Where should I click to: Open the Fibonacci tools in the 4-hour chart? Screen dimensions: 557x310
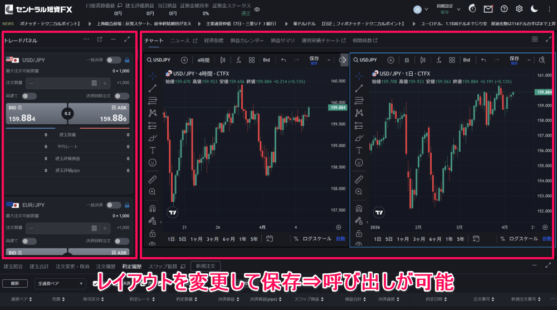[153, 100]
